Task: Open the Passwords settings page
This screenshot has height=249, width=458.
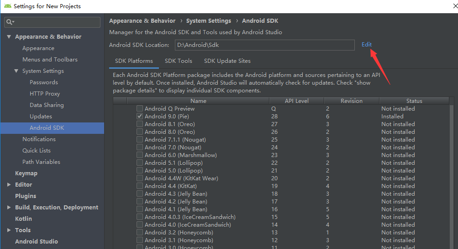Action: coord(44,82)
